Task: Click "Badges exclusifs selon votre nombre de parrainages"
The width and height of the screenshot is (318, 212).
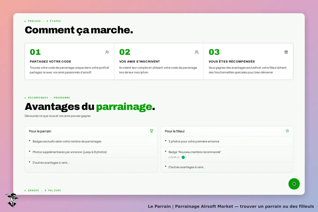Action: coord(67,142)
